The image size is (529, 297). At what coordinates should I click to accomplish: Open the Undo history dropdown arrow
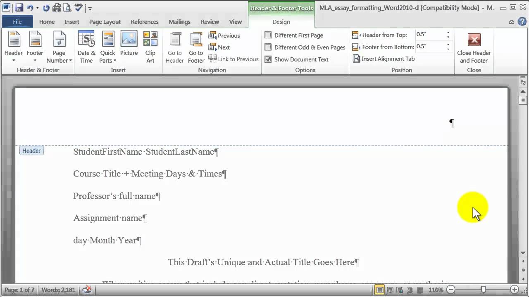tap(37, 7)
